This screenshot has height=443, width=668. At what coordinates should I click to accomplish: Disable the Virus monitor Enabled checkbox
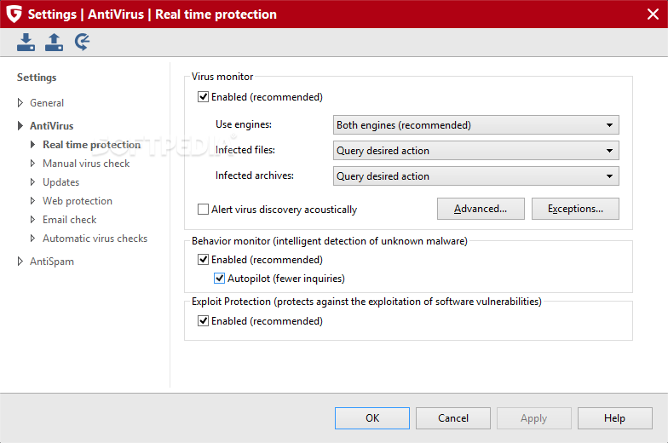[x=203, y=97]
